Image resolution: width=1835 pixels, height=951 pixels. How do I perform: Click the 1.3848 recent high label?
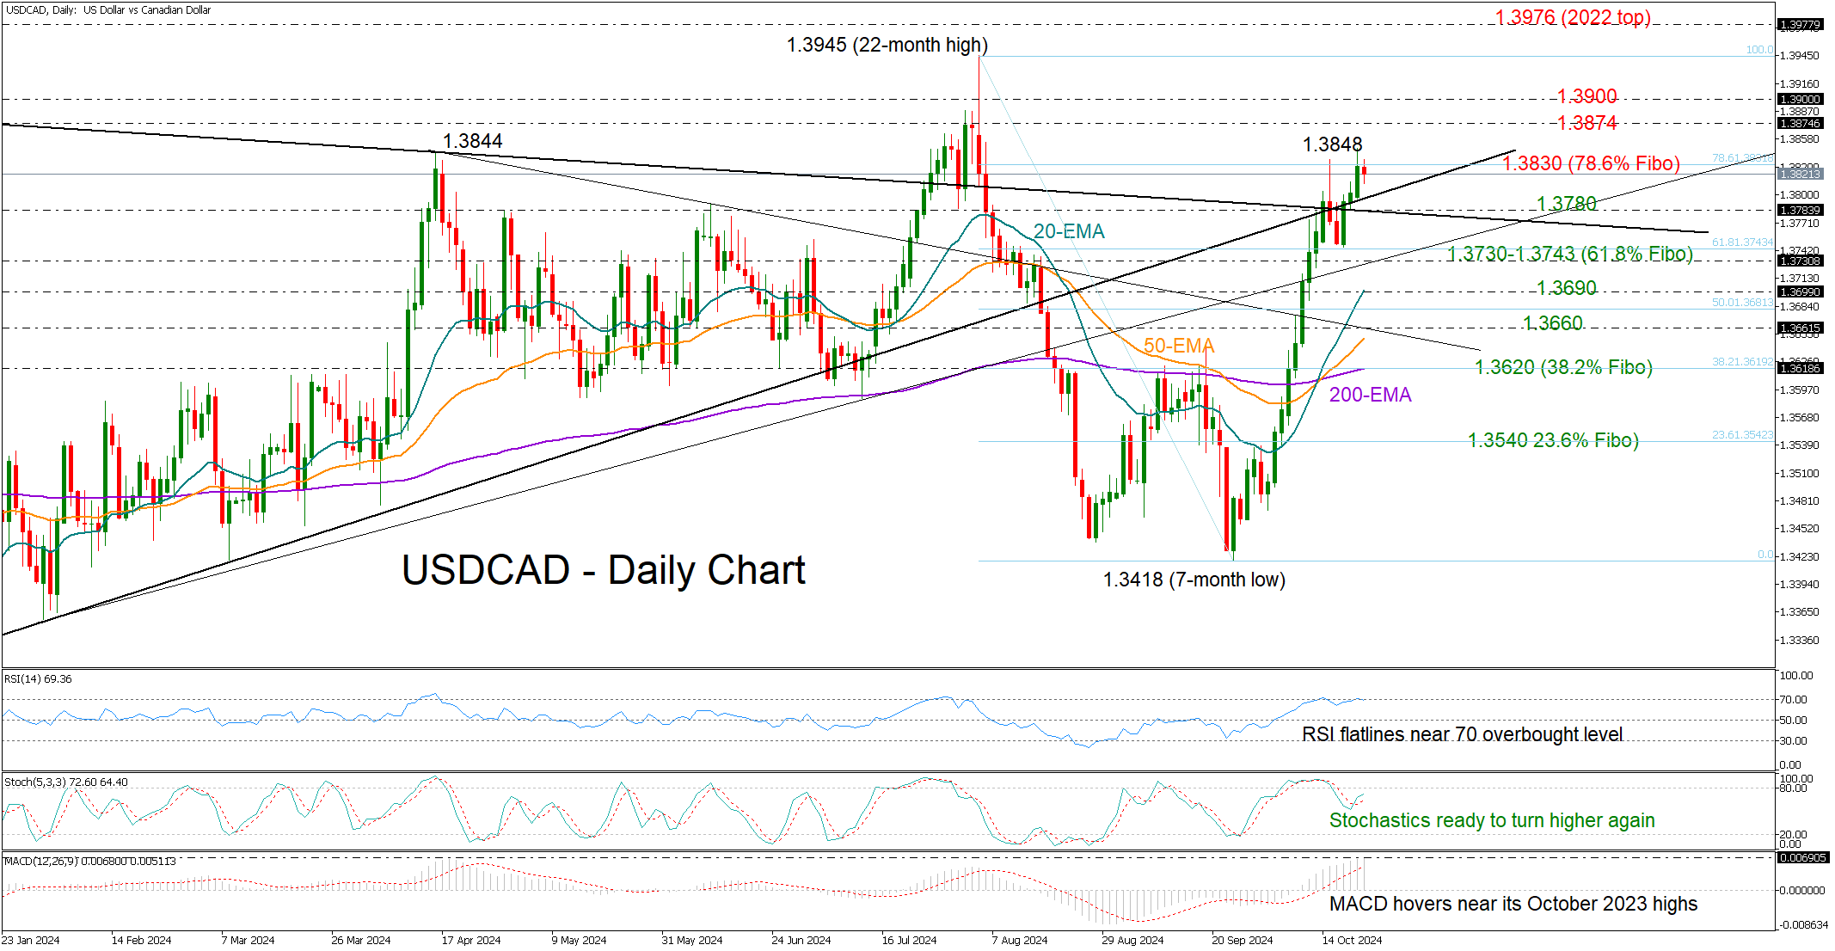[x=1332, y=144]
